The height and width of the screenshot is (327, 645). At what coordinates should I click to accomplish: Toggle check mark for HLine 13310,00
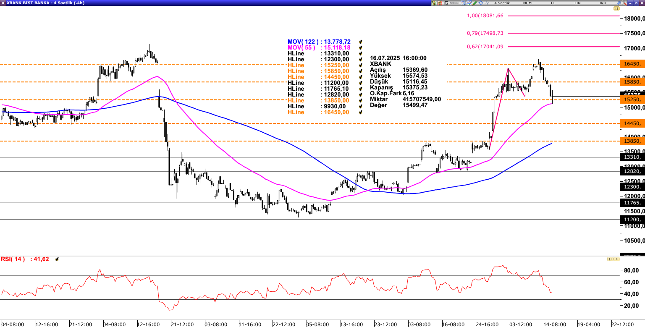[360, 53]
